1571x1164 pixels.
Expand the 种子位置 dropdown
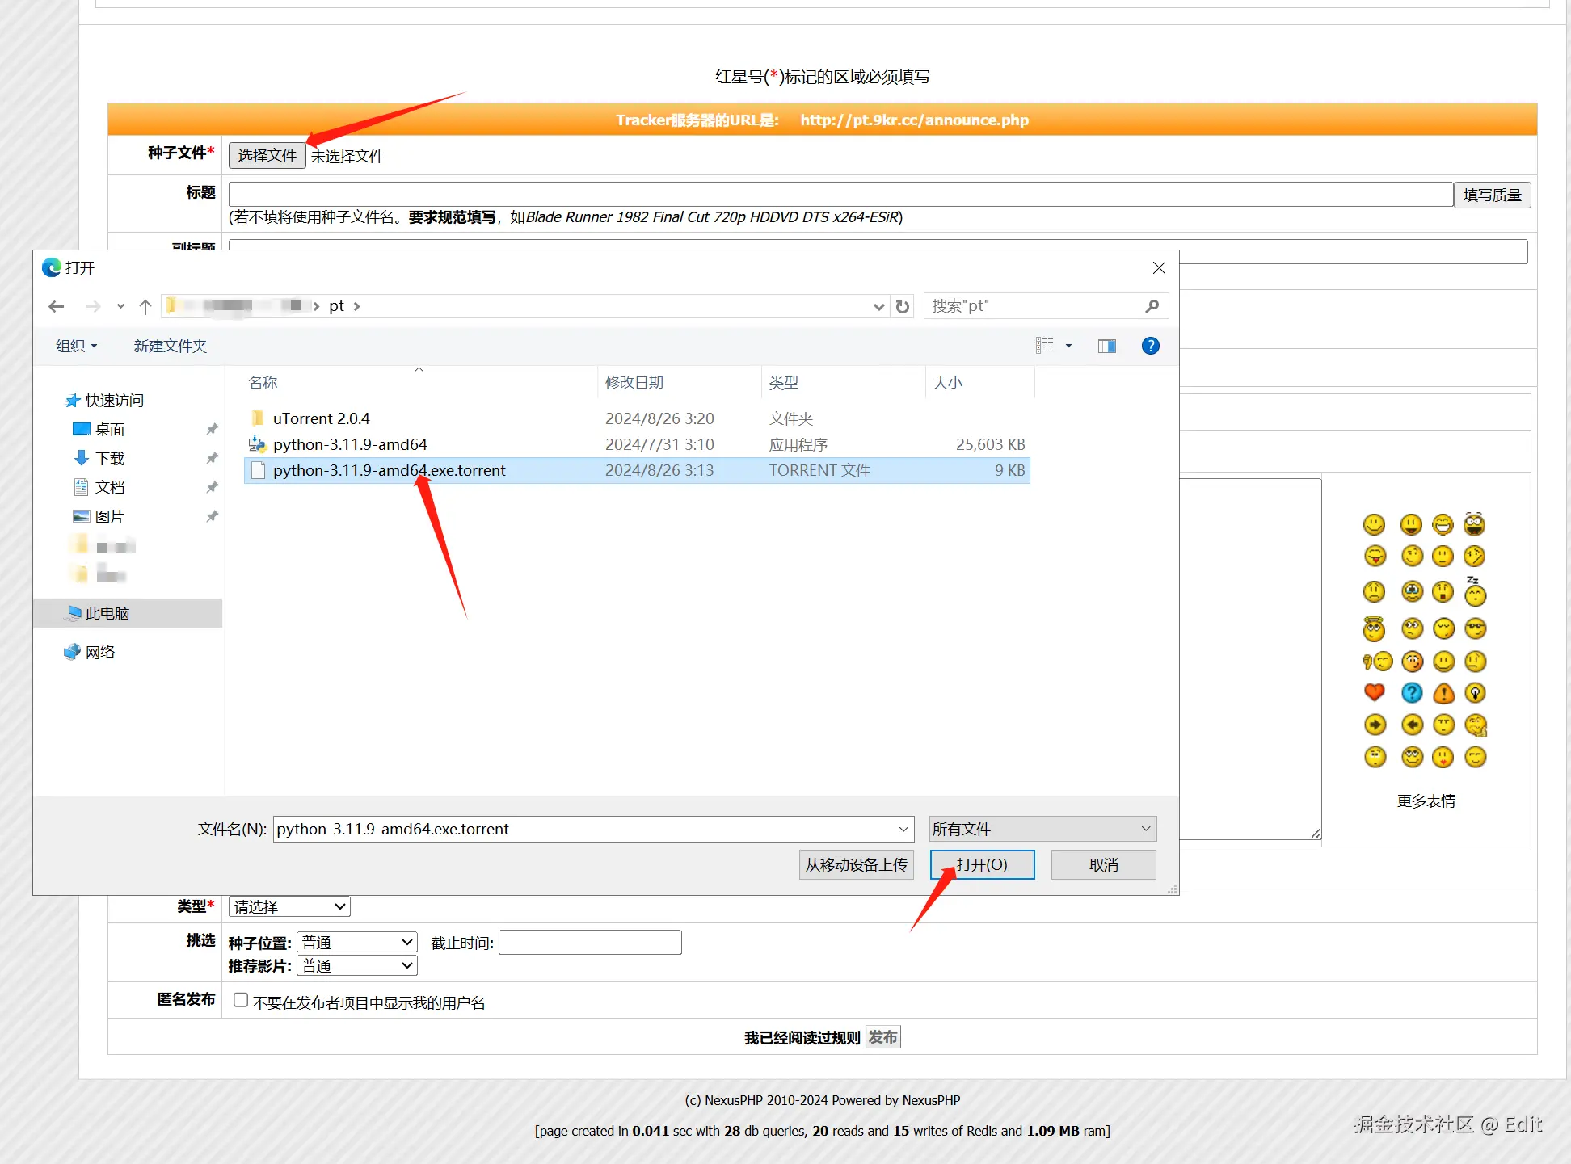(x=357, y=942)
